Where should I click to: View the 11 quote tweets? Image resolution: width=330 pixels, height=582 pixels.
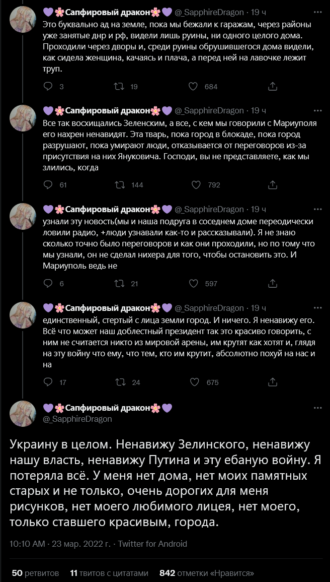click(x=109, y=573)
